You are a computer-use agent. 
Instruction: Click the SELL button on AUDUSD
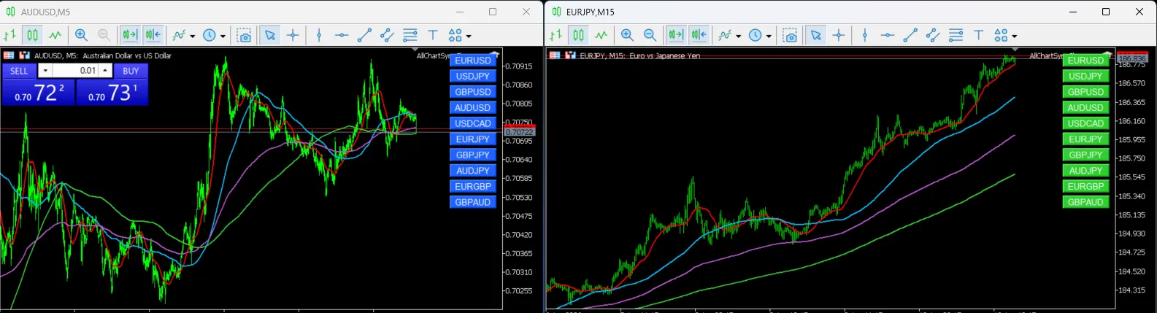point(19,71)
